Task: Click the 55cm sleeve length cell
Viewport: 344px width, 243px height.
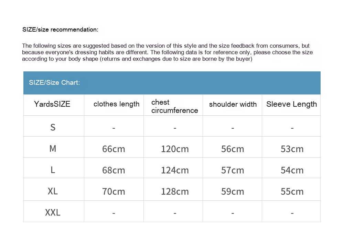Action: (292, 192)
